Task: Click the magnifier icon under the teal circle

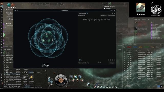Action: [x=8, y=7]
